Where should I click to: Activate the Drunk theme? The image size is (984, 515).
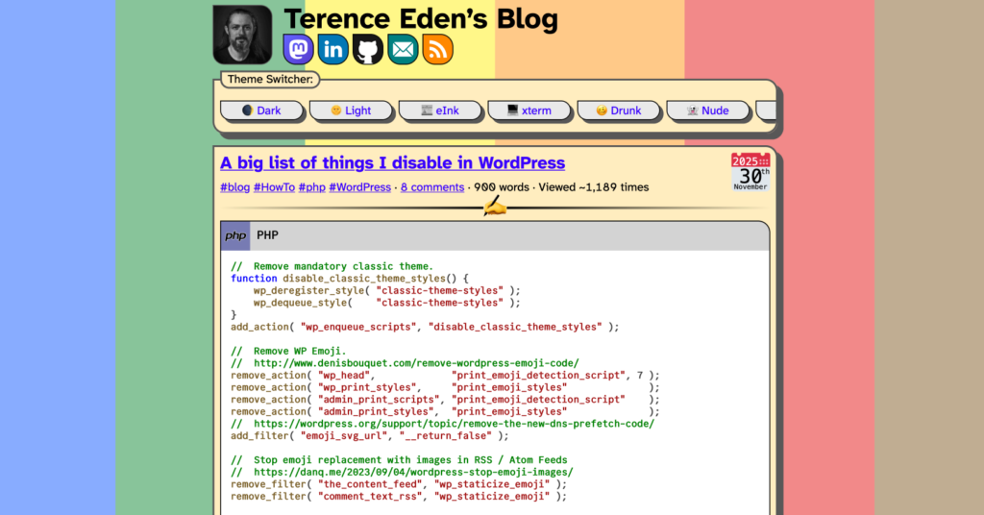pyautogui.click(x=619, y=110)
